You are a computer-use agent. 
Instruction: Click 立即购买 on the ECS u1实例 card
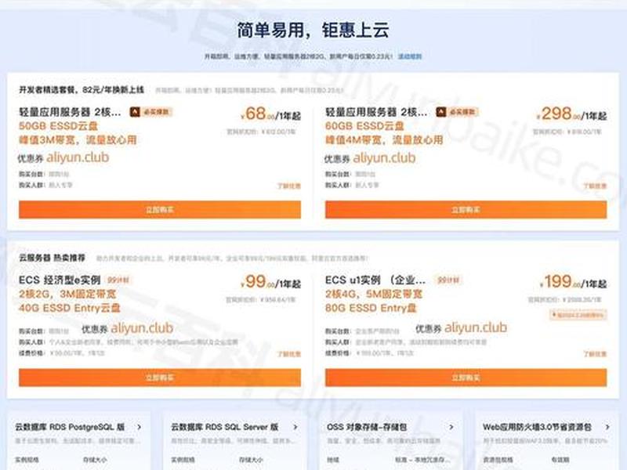click(x=466, y=378)
